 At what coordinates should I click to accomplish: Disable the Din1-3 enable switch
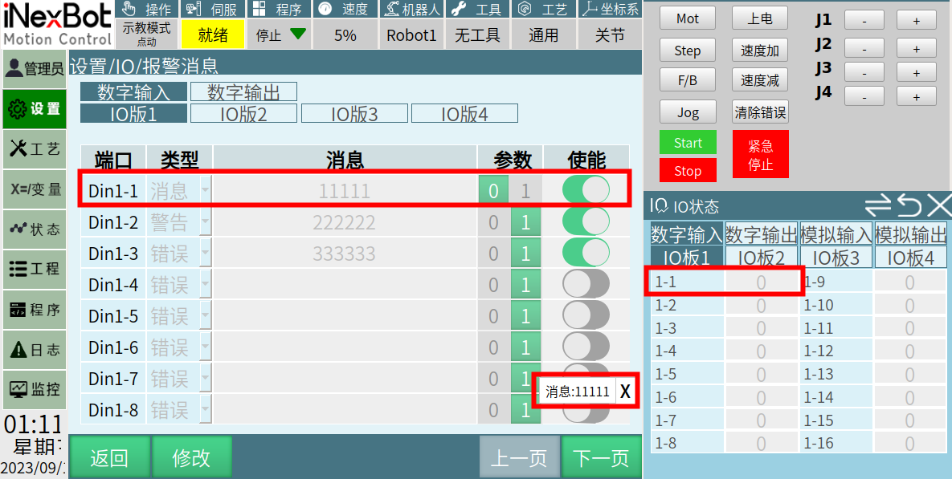586,254
